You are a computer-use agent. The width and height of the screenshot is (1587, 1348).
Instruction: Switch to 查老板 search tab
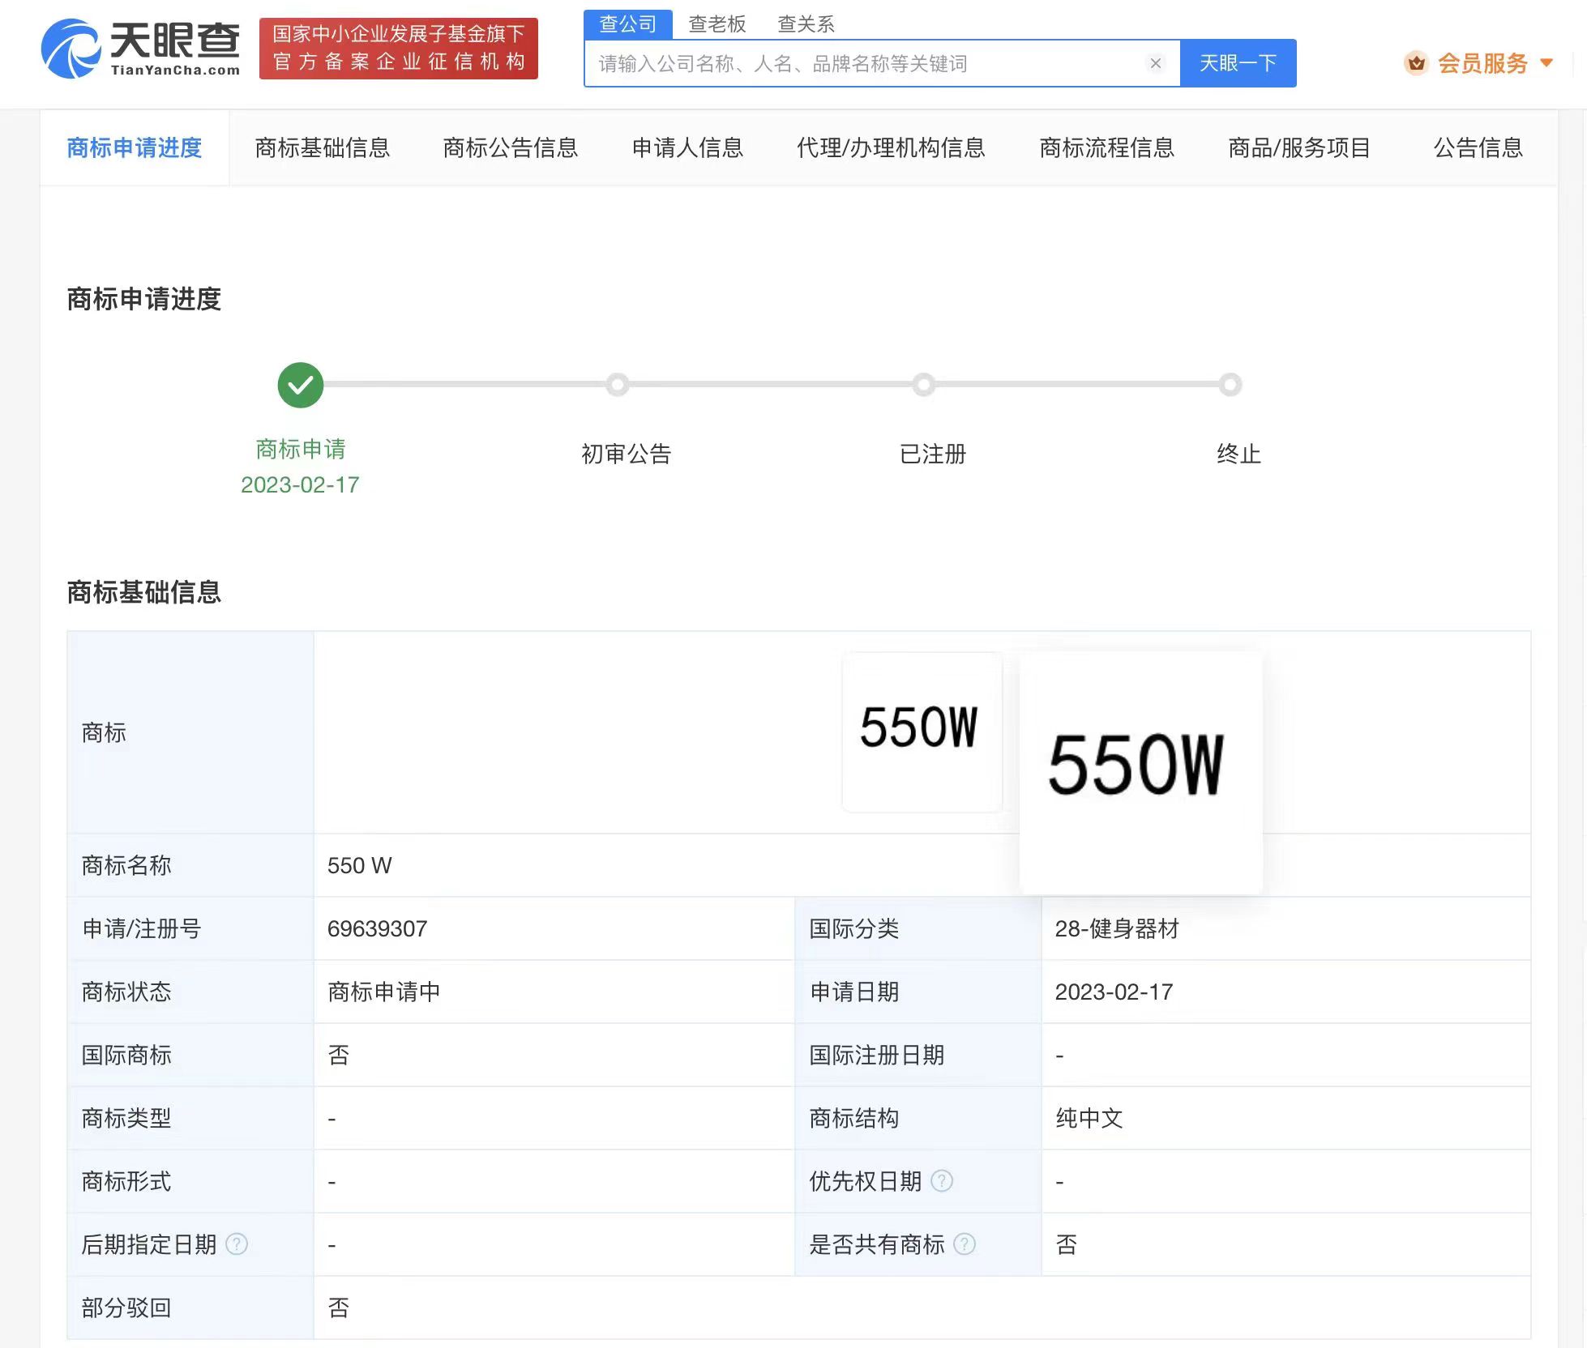click(x=717, y=24)
